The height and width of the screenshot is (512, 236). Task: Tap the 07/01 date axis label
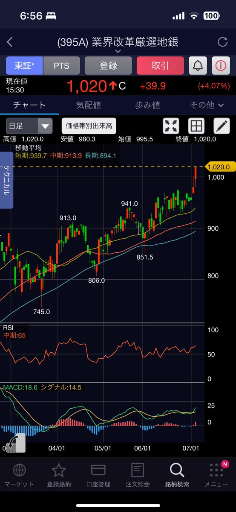(191, 448)
